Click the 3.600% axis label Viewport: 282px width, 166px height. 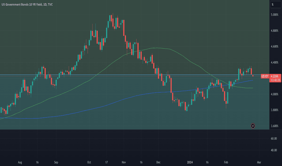[x=274, y=126]
